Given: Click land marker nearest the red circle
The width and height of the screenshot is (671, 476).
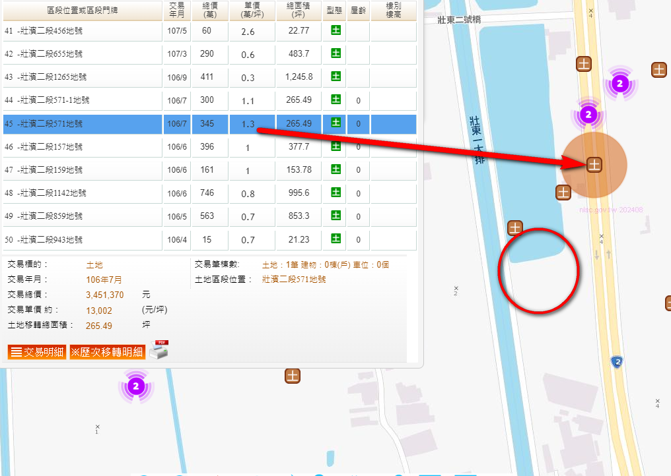Looking at the screenshot, I should [x=514, y=228].
